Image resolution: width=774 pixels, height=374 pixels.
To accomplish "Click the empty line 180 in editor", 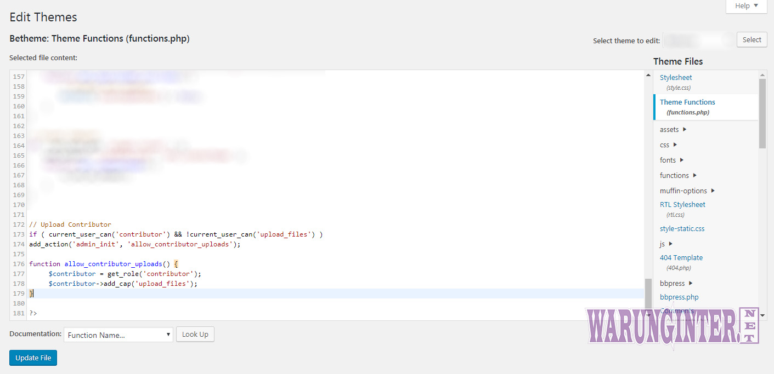I will pos(337,303).
